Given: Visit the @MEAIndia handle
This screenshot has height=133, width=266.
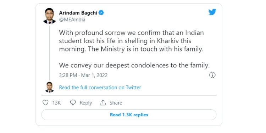Looking at the screenshot, I should click(x=72, y=20).
